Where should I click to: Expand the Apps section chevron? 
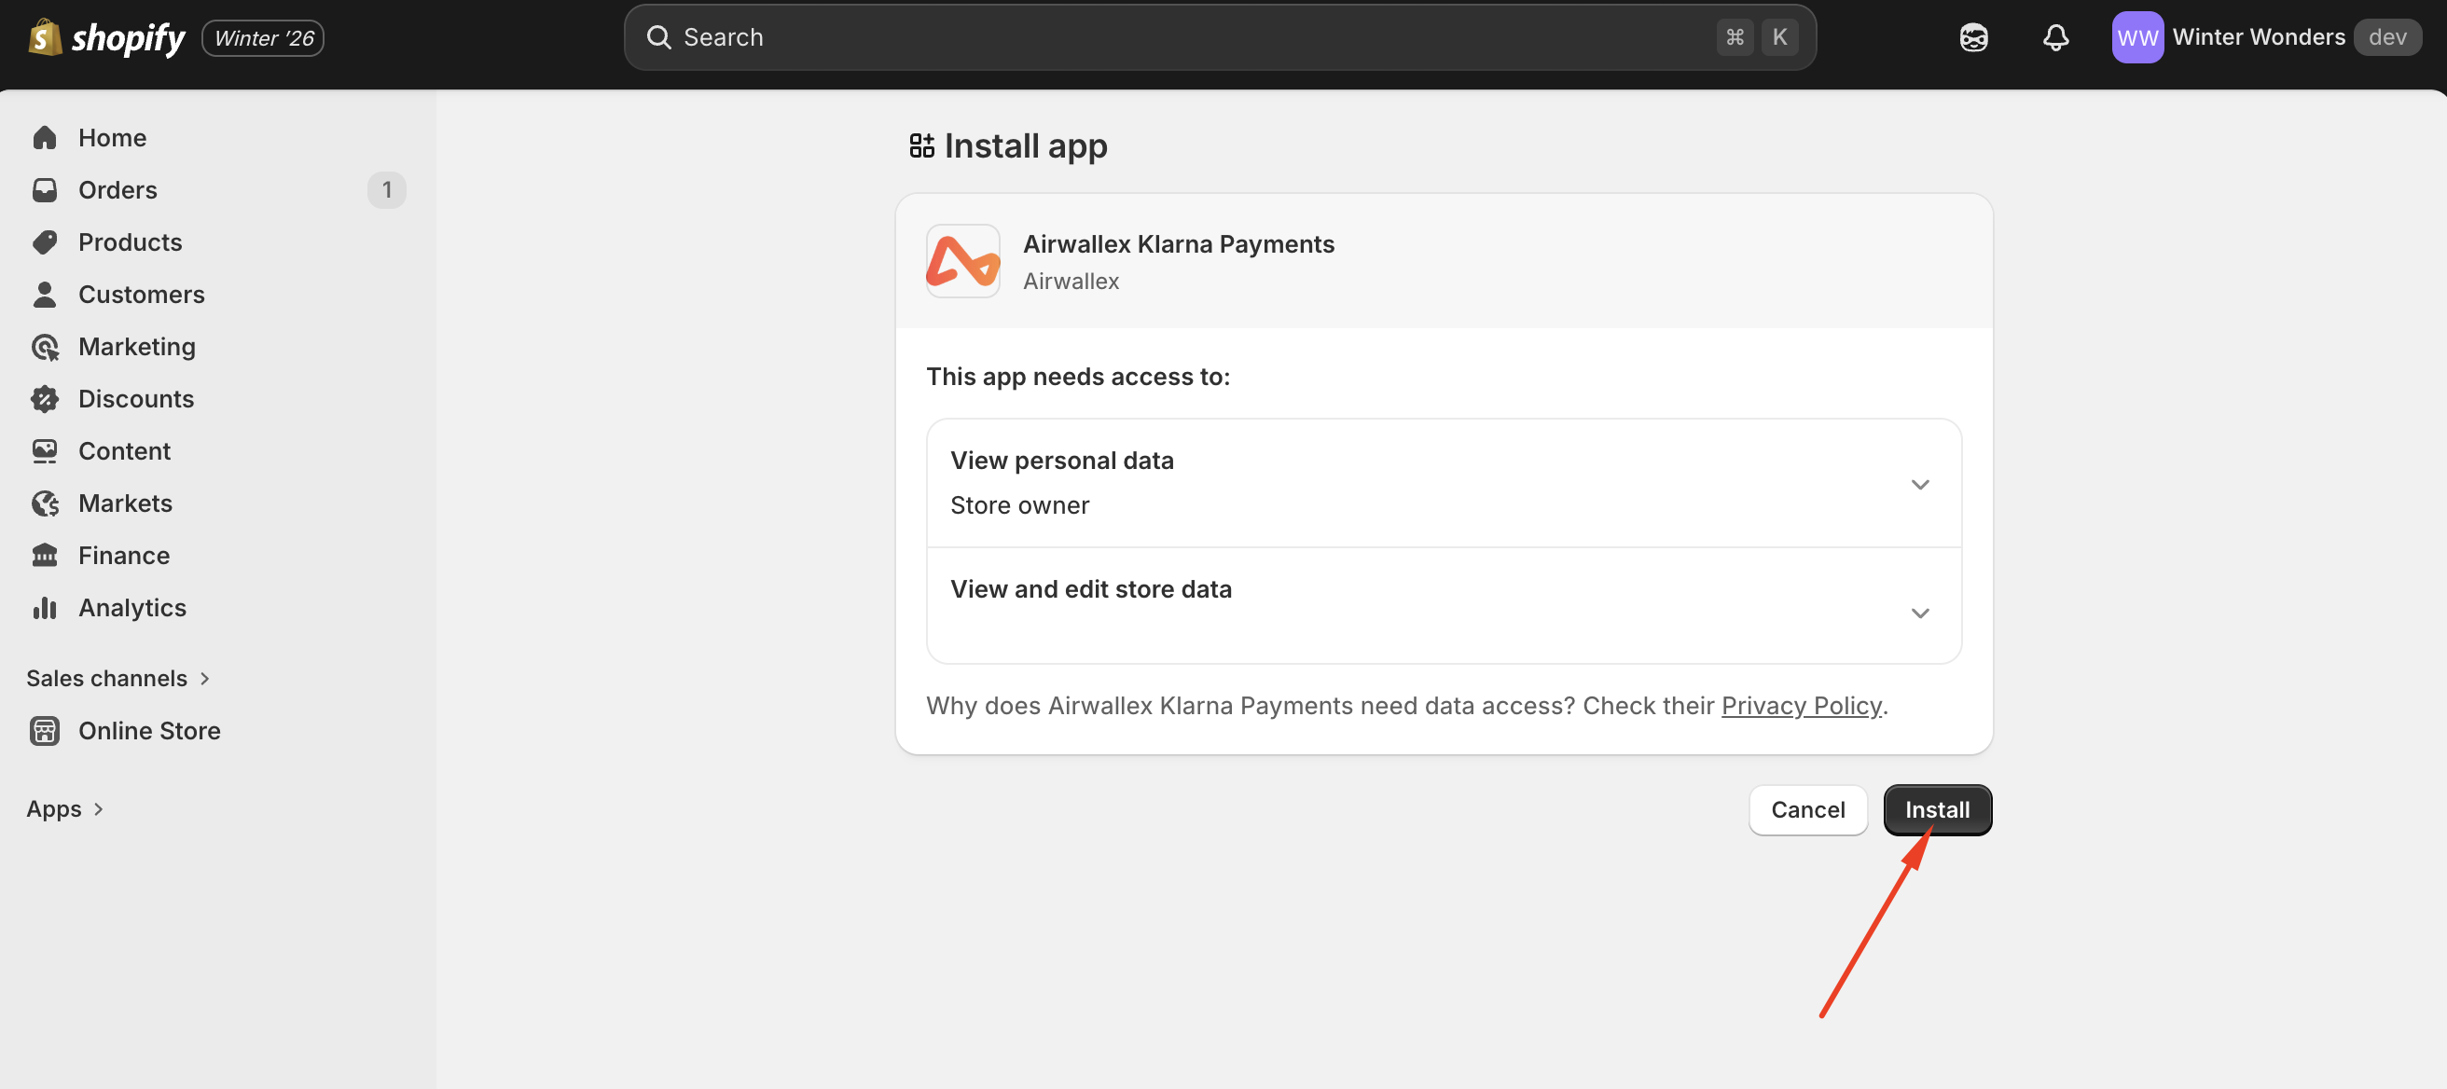tap(98, 809)
